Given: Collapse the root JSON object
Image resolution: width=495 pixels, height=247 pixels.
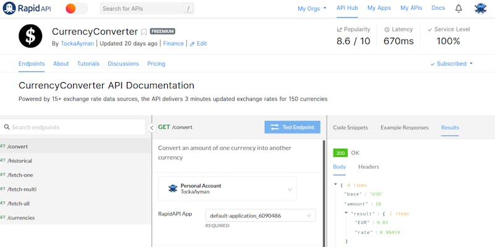Looking at the screenshot, I should tap(335, 184).
